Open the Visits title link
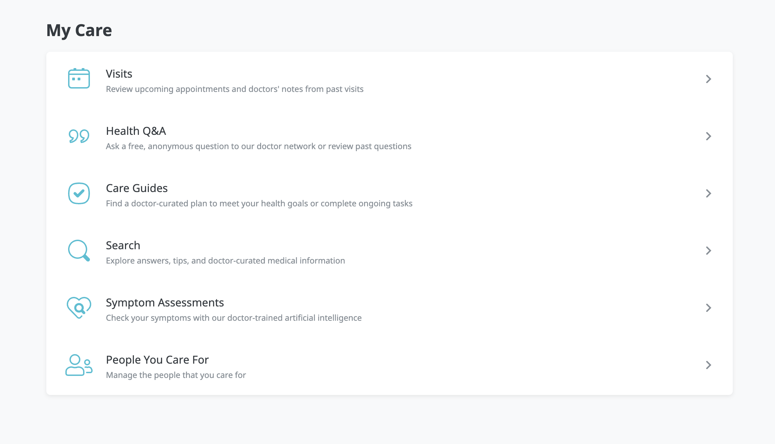The image size is (775, 444). tap(119, 74)
